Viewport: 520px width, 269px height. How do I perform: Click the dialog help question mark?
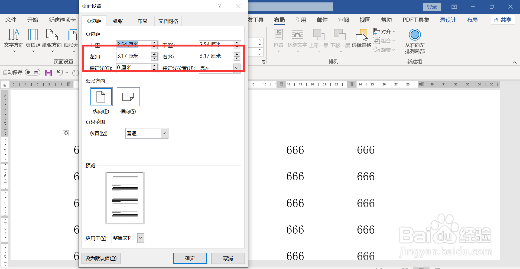pos(219,6)
